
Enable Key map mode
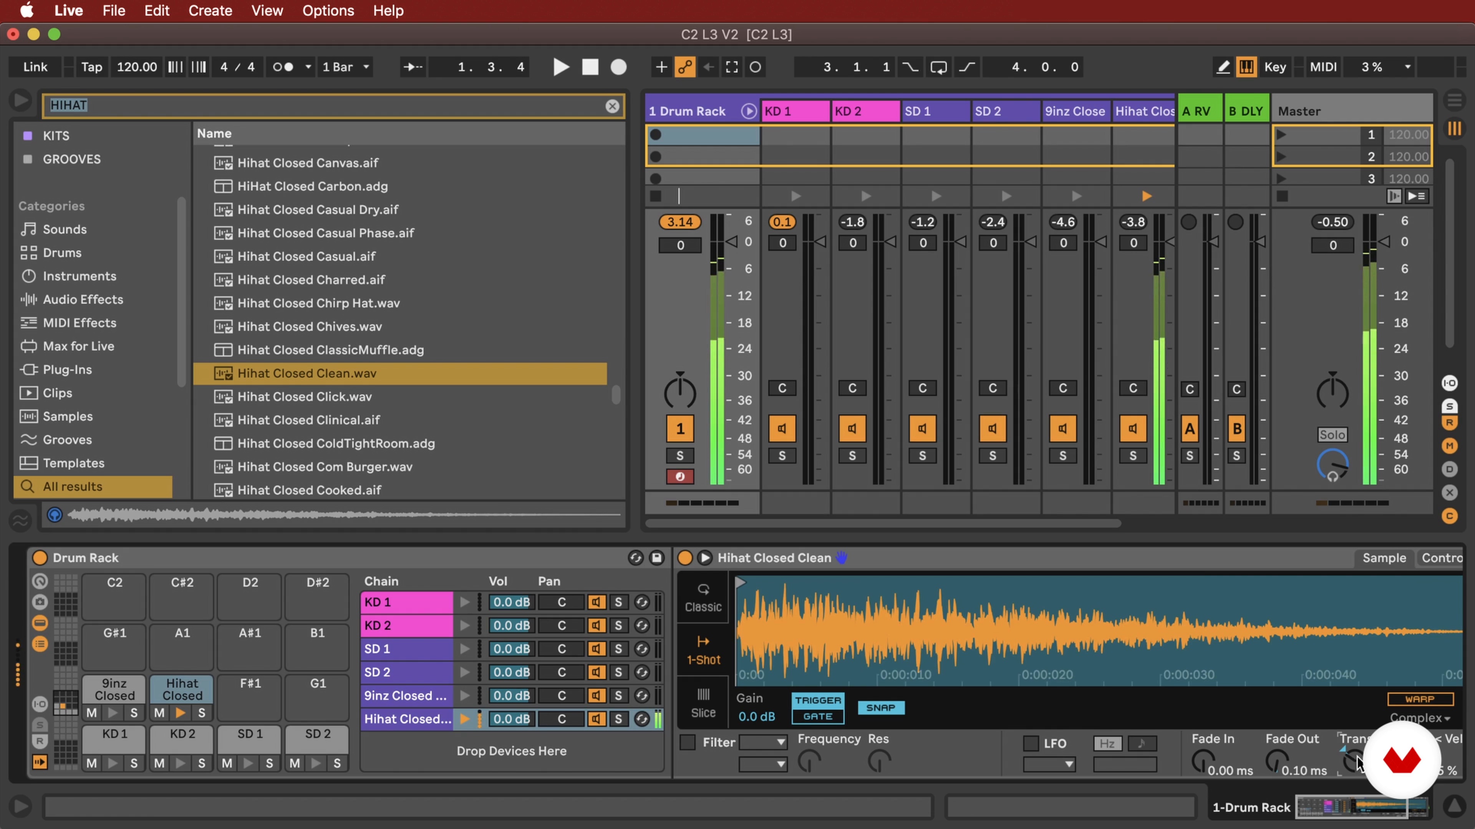(1274, 67)
